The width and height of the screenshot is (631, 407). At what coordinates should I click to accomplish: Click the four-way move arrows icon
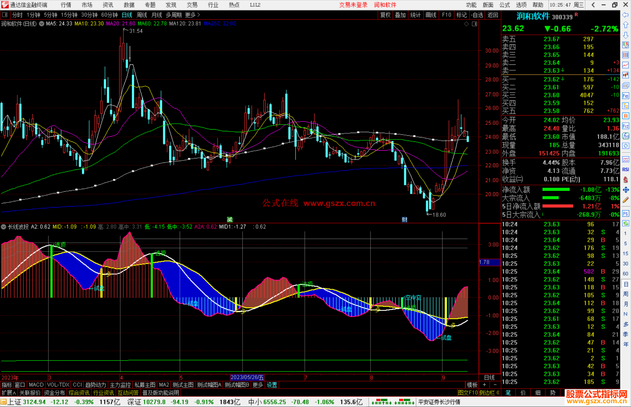tap(625, 190)
